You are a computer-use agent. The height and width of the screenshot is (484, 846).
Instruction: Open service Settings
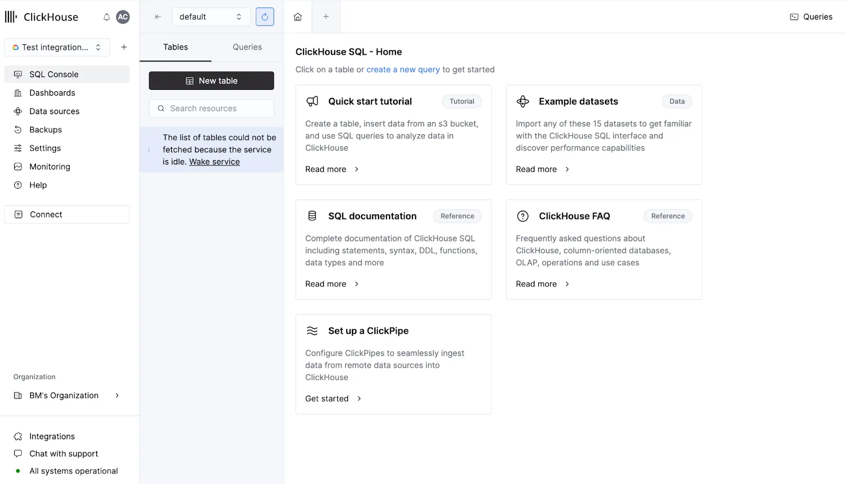pyautogui.click(x=67, y=148)
